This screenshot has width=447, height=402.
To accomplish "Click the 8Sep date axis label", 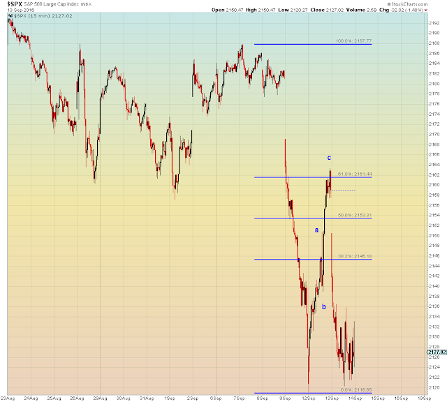I will tap(263, 399).
